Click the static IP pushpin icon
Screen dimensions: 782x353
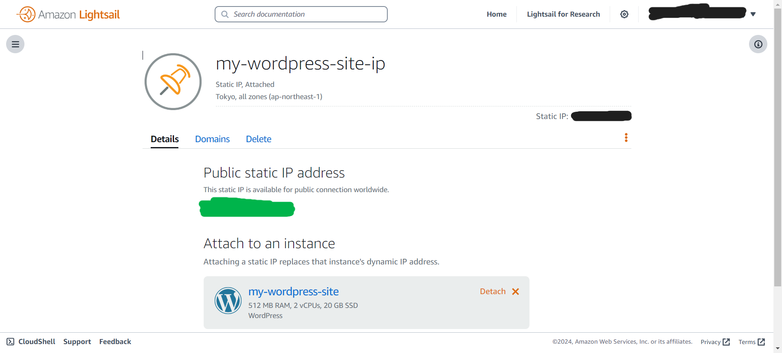point(173,82)
